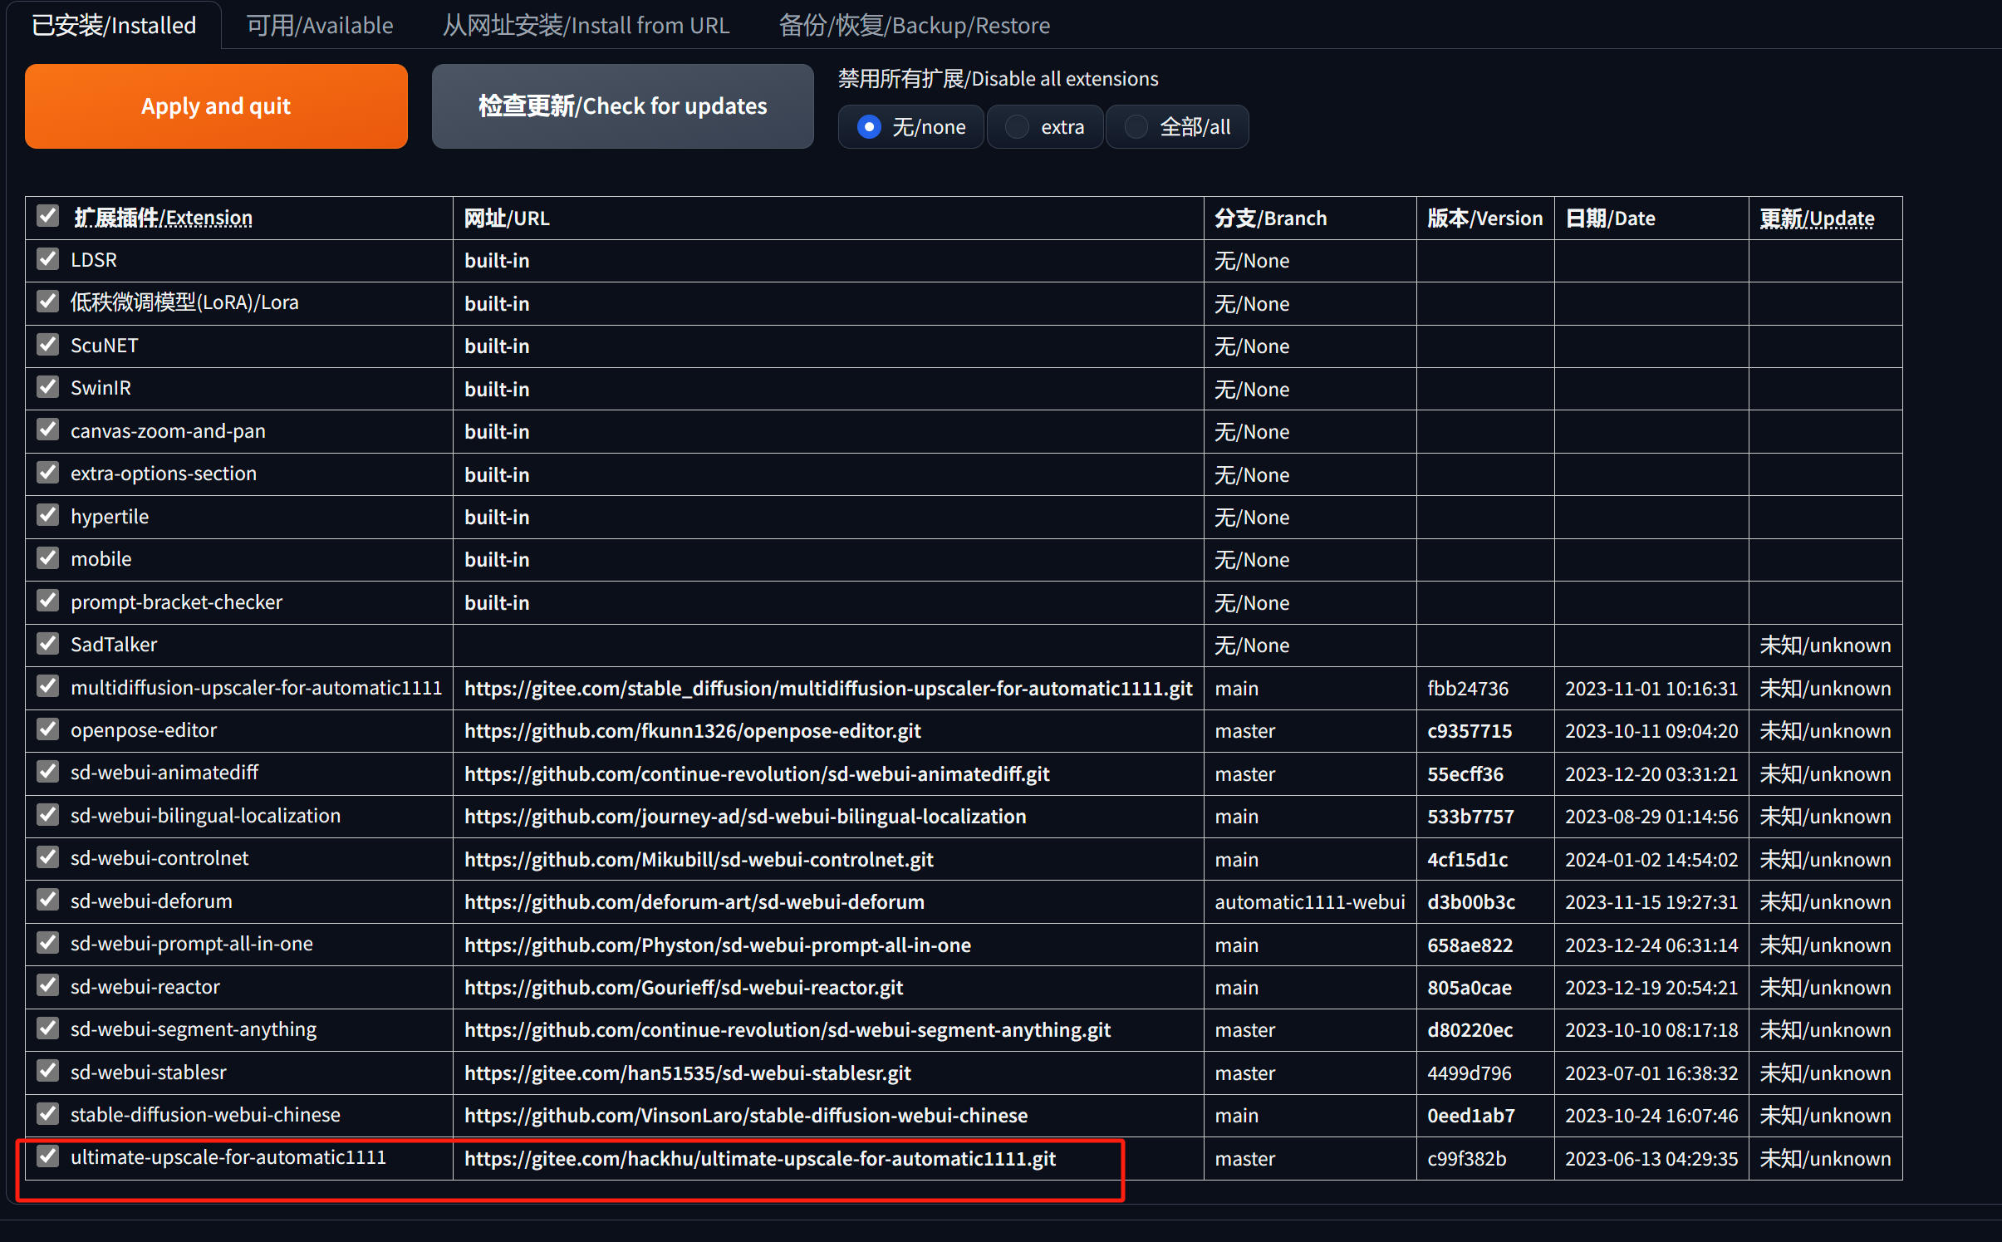Toggle the canvas-zoom-and-pan checkbox
2002x1242 pixels.
(x=48, y=430)
